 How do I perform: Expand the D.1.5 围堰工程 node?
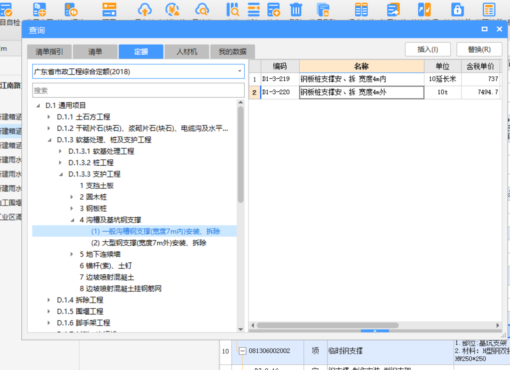coord(49,312)
